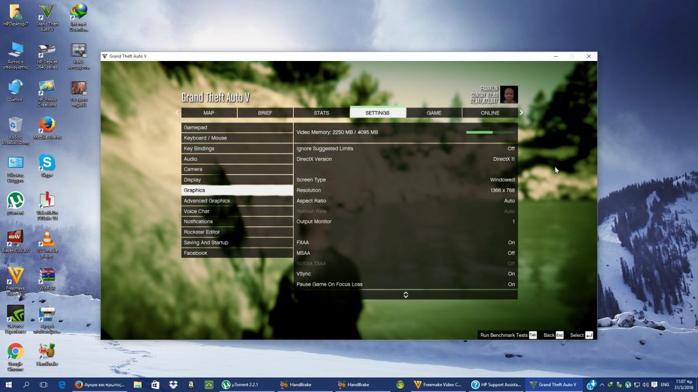Change the Resolution 1366 x 768 setting
The height and width of the screenshot is (392, 698).
point(405,190)
